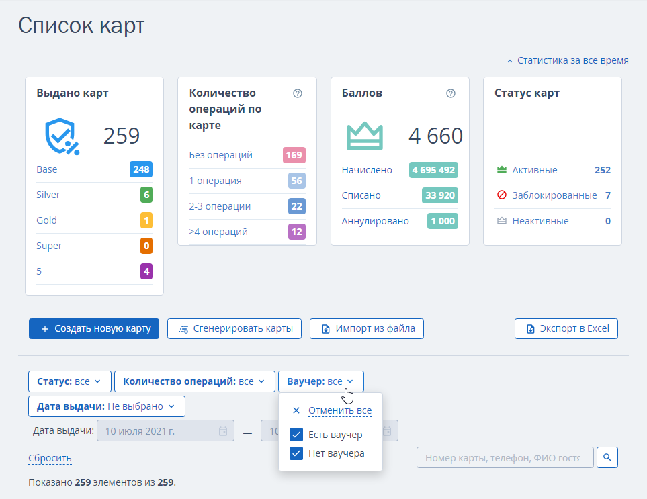
Task: Open the Silver card level link
Action: [x=48, y=195]
